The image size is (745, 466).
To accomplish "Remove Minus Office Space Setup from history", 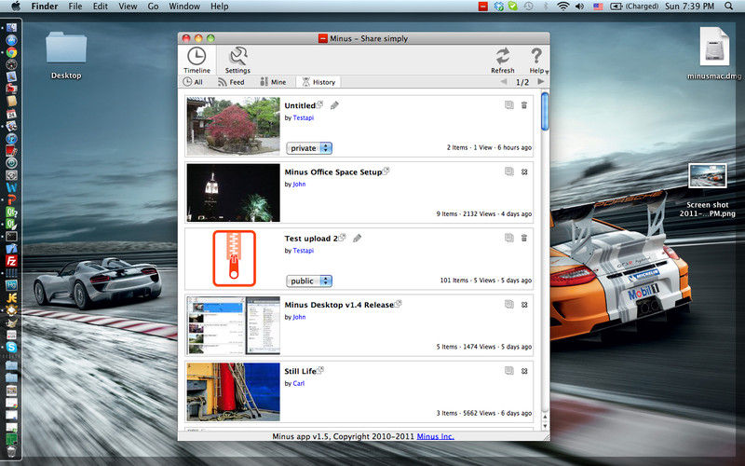I will pos(524,171).
